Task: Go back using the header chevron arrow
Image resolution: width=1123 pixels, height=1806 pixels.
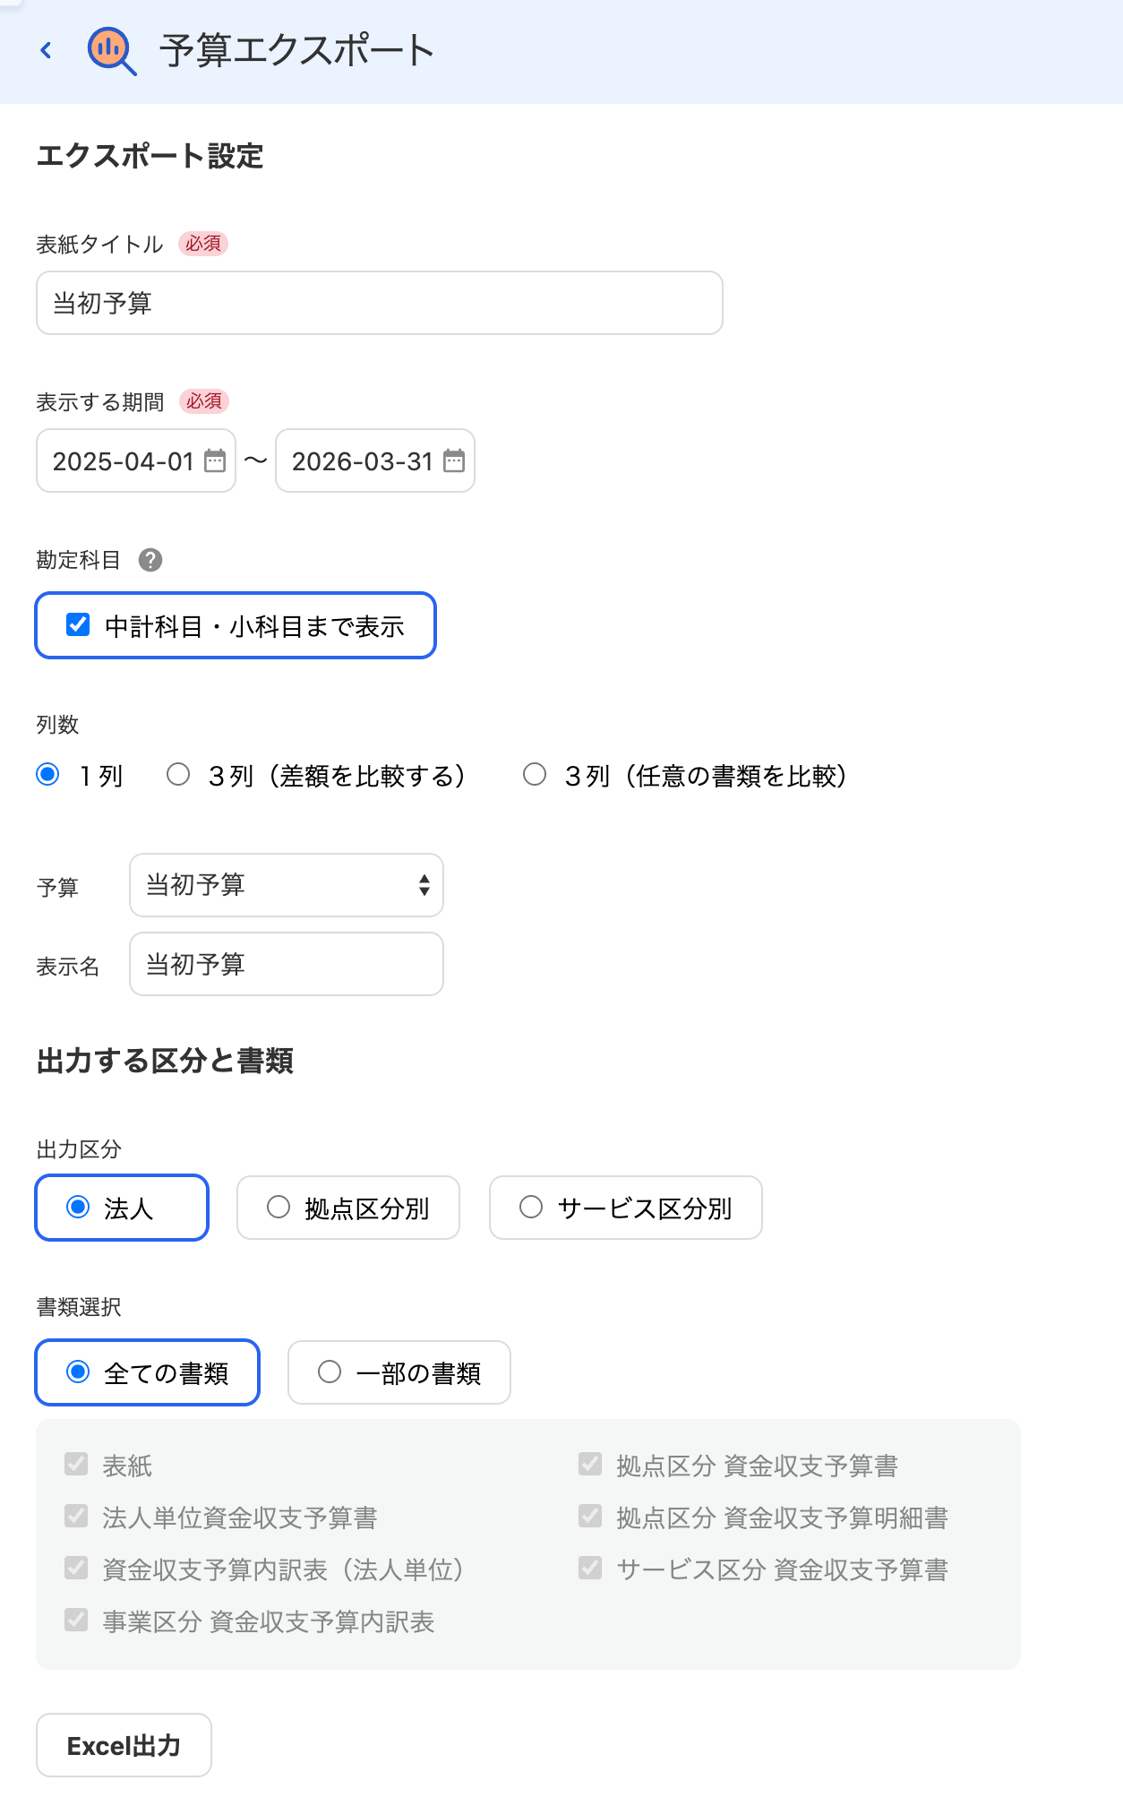Action: [47, 50]
